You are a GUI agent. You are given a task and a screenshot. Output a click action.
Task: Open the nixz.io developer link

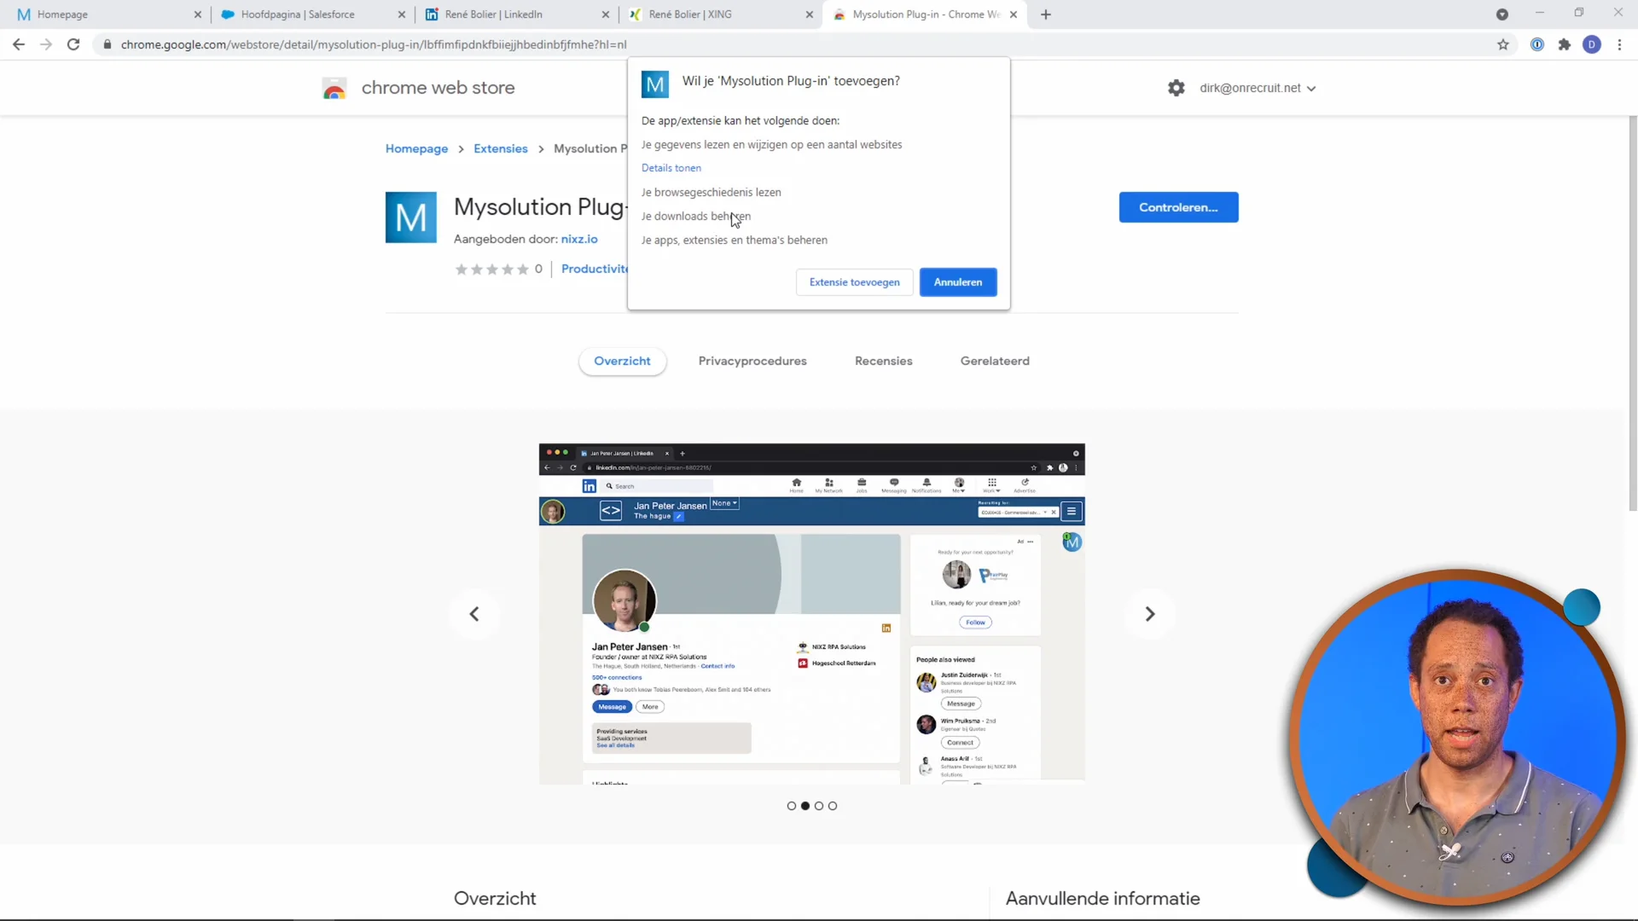(x=579, y=240)
